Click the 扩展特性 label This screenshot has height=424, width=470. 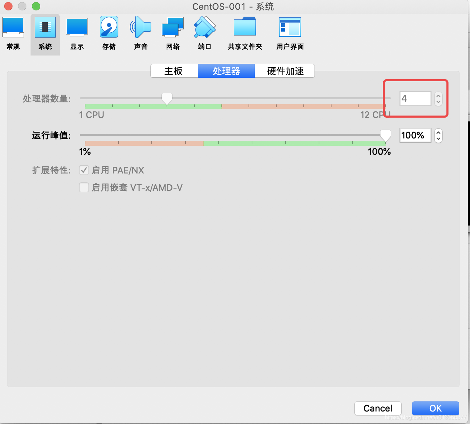[x=51, y=170]
